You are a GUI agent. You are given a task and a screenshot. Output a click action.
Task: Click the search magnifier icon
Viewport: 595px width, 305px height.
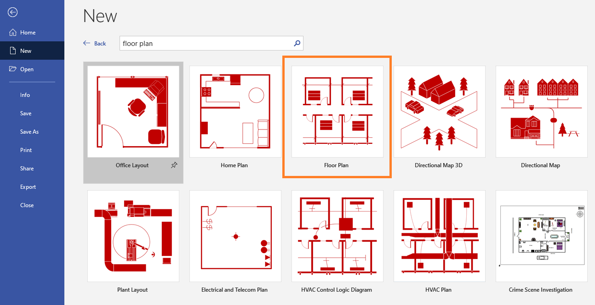point(297,43)
